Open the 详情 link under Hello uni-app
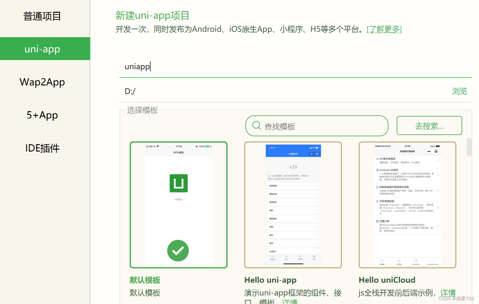This screenshot has width=479, height=304. point(290,301)
